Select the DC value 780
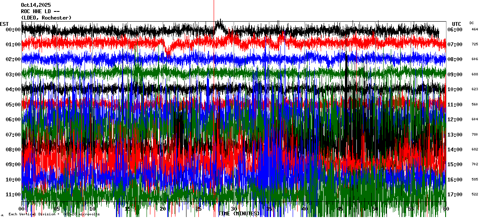The width and height of the screenshot is (480, 220). 474,135
